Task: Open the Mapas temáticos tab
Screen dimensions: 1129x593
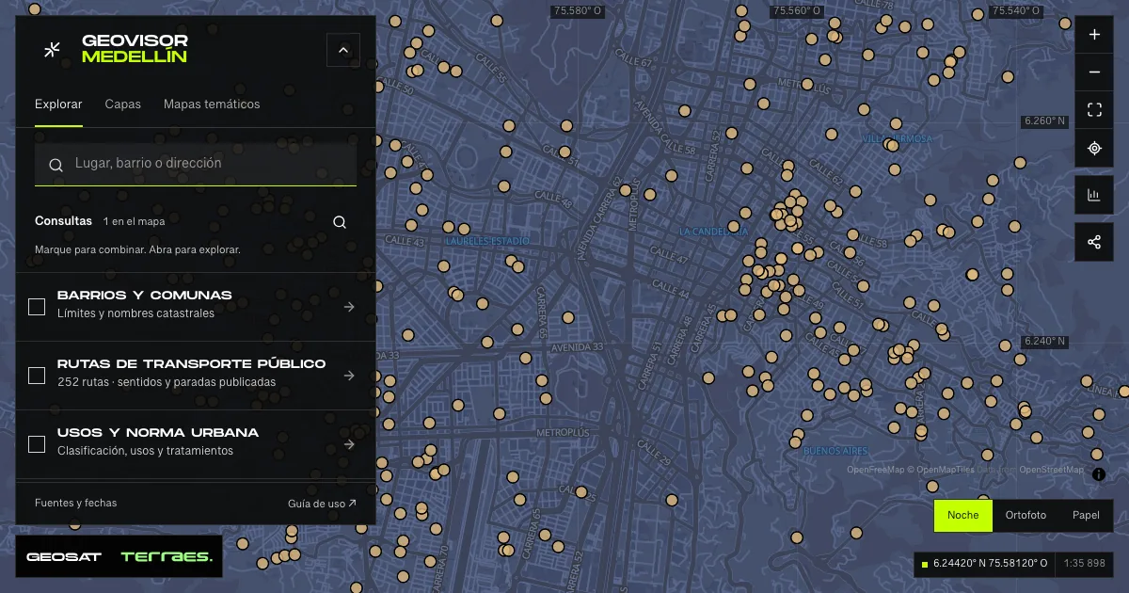Action: (x=212, y=104)
